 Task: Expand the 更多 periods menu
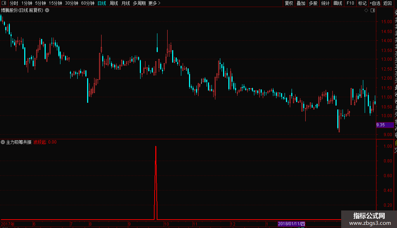tap(155, 3)
